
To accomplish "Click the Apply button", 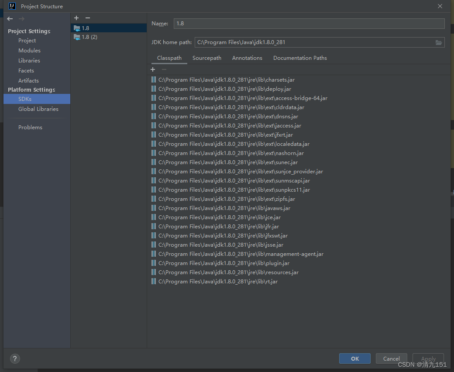I will tap(428, 358).
